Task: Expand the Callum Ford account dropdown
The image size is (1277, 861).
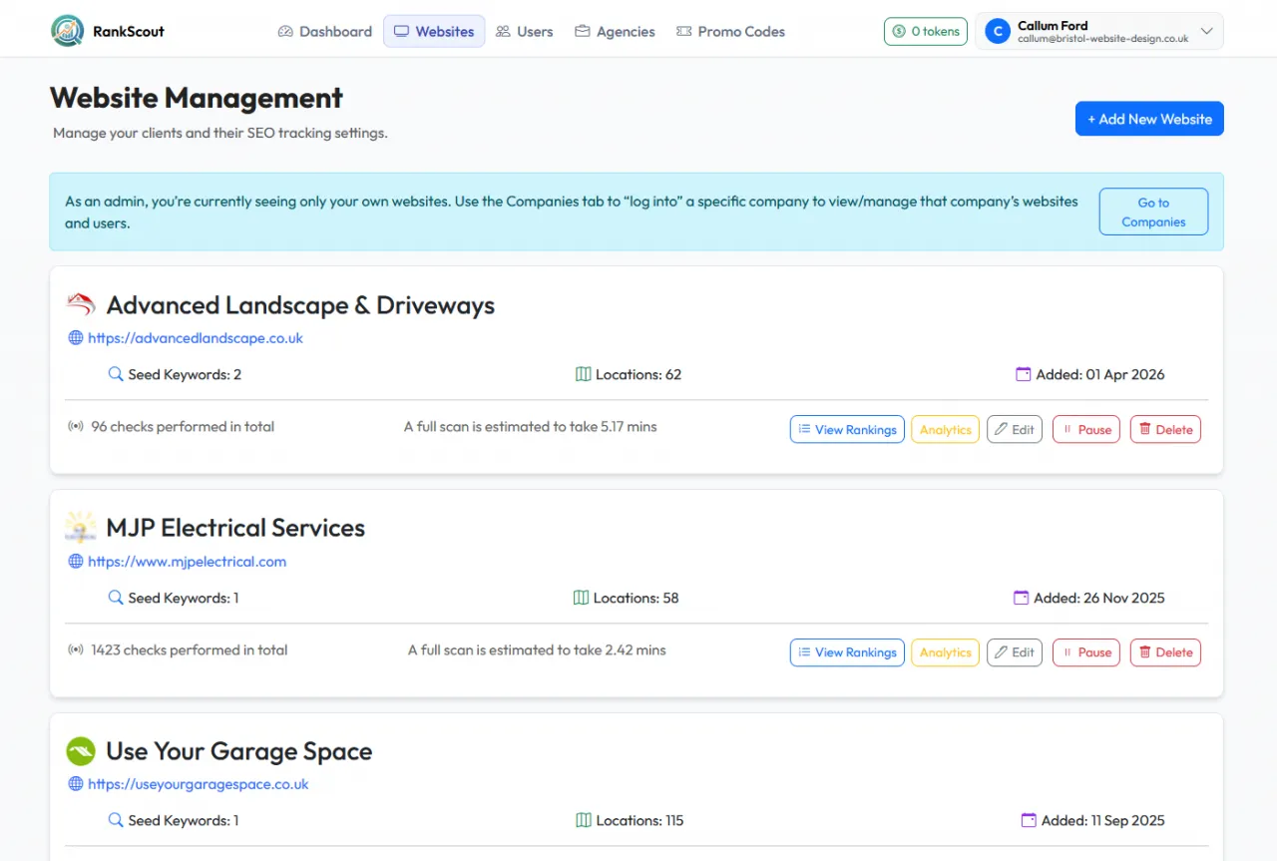Action: [1099, 31]
